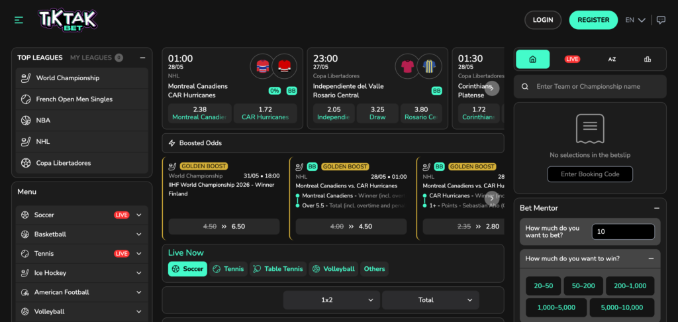
Task: Click the American Football helmet icon
Action: 24,292
